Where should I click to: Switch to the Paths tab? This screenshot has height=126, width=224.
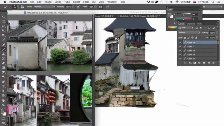click(x=200, y=24)
